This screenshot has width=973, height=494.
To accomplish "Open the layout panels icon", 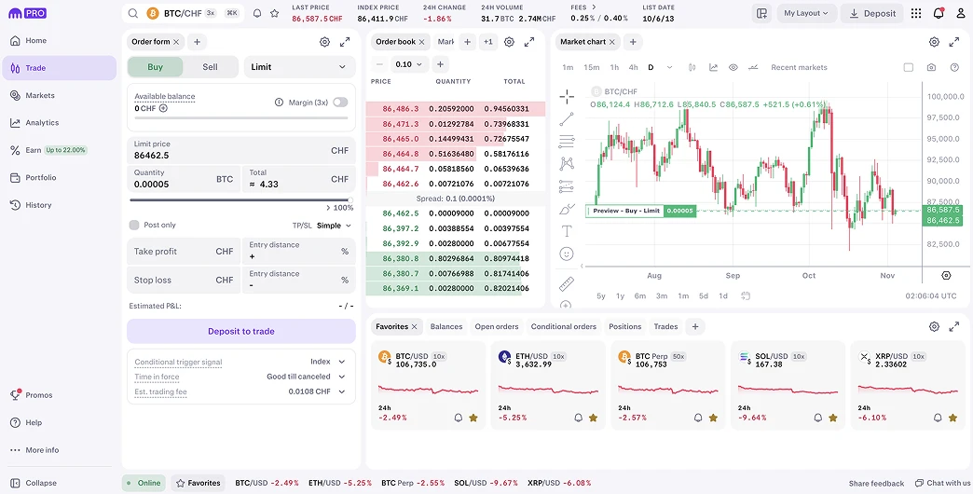I will (762, 13).
